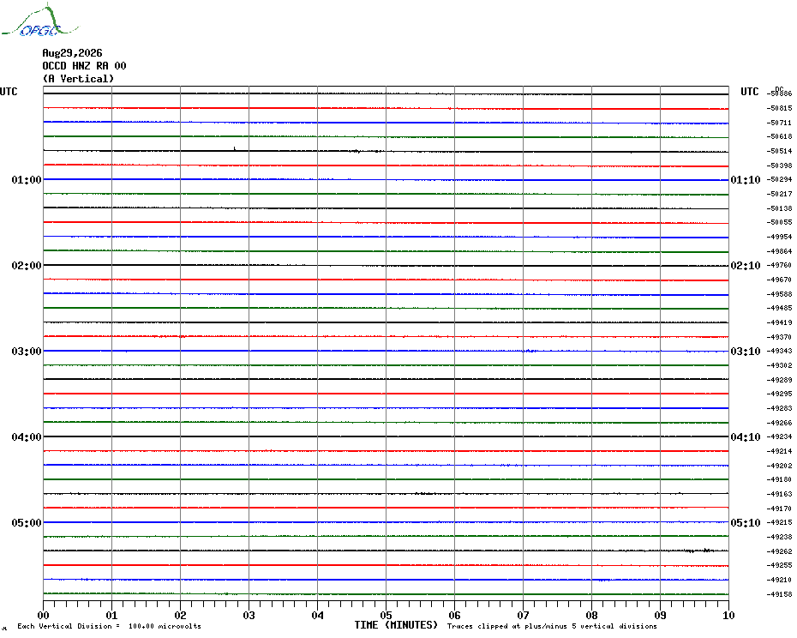The width and height of the screenshot is (797, 638).
Task: Click the 05:10 time label on right
Action: point(746,523)
